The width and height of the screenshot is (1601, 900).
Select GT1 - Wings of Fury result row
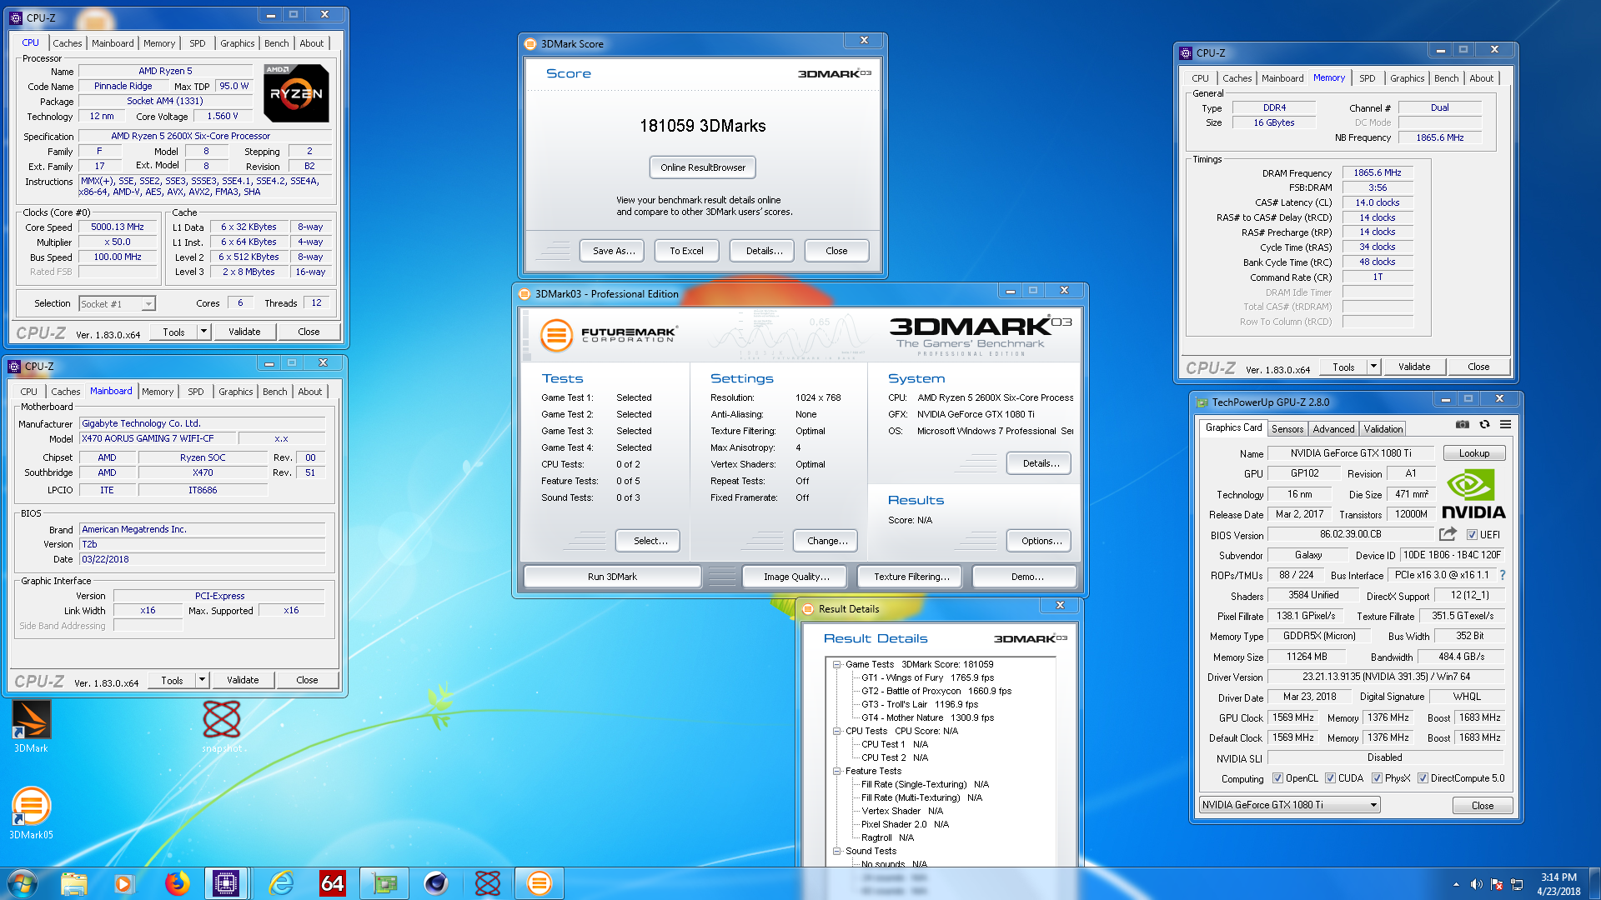tap(927, 677)
